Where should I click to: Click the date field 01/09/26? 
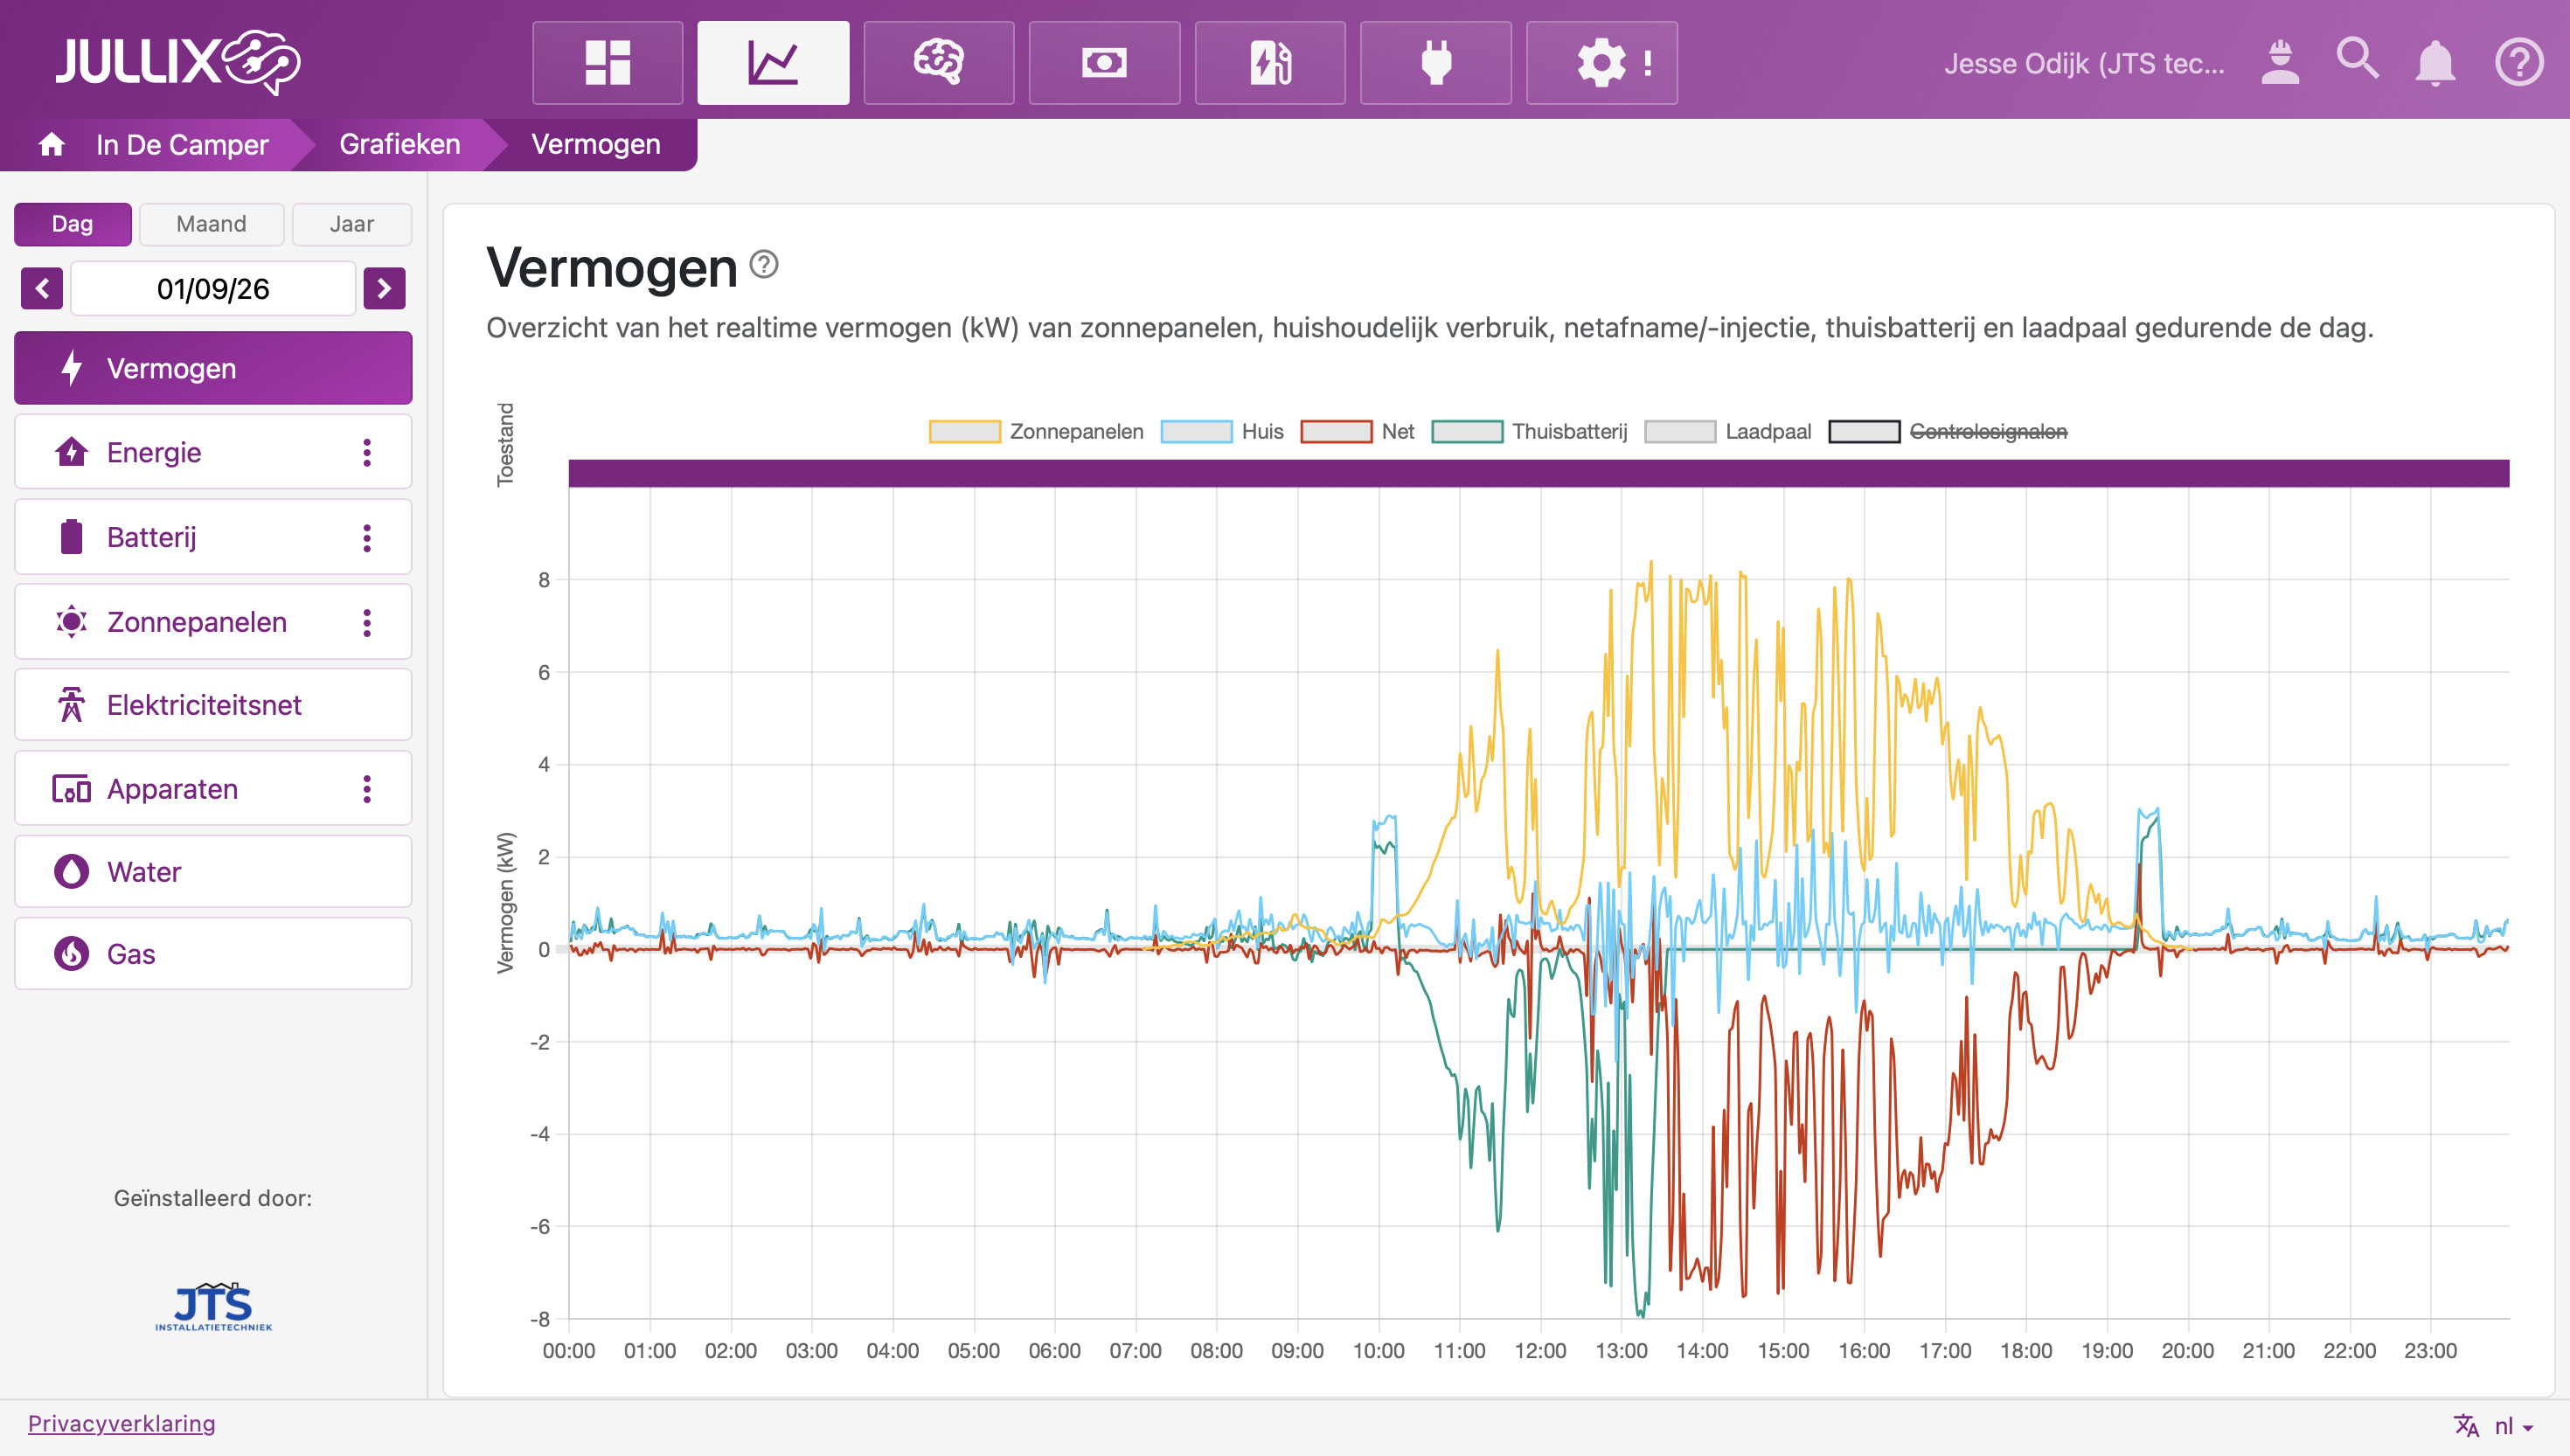tap(213, 288)
